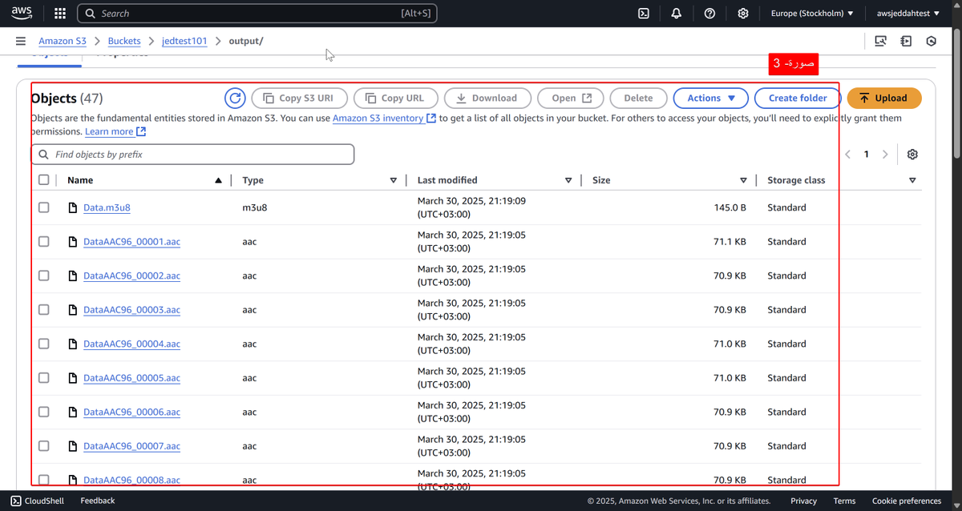Screen dimensions: 962x511
Task: Open Feedback in footer
Action: (98, 501)
